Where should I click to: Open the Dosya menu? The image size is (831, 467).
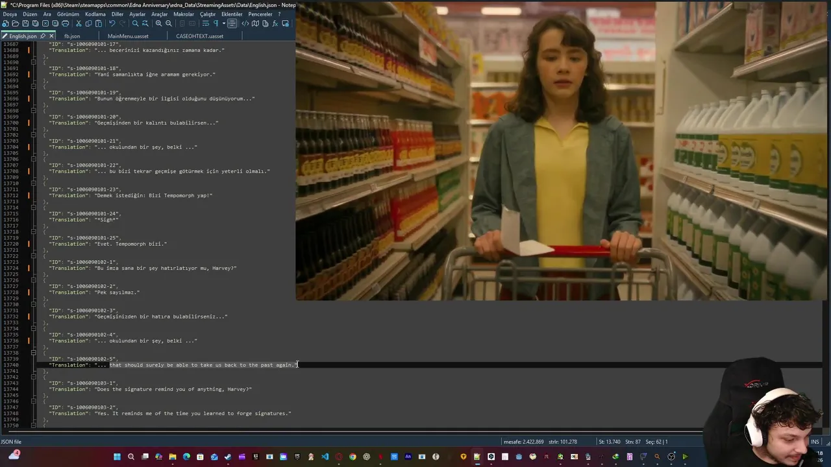10,14
